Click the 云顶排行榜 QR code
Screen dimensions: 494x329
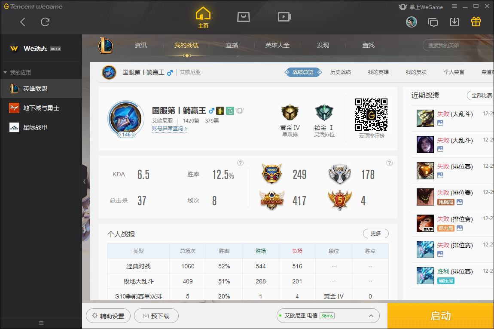372,114
